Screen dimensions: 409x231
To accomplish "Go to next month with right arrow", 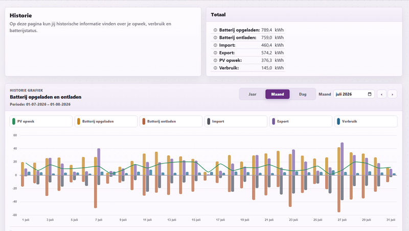I will click(x=392, y=94).
